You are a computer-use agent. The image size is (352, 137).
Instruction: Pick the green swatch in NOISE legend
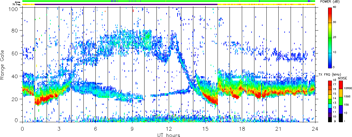click(341, 101)
